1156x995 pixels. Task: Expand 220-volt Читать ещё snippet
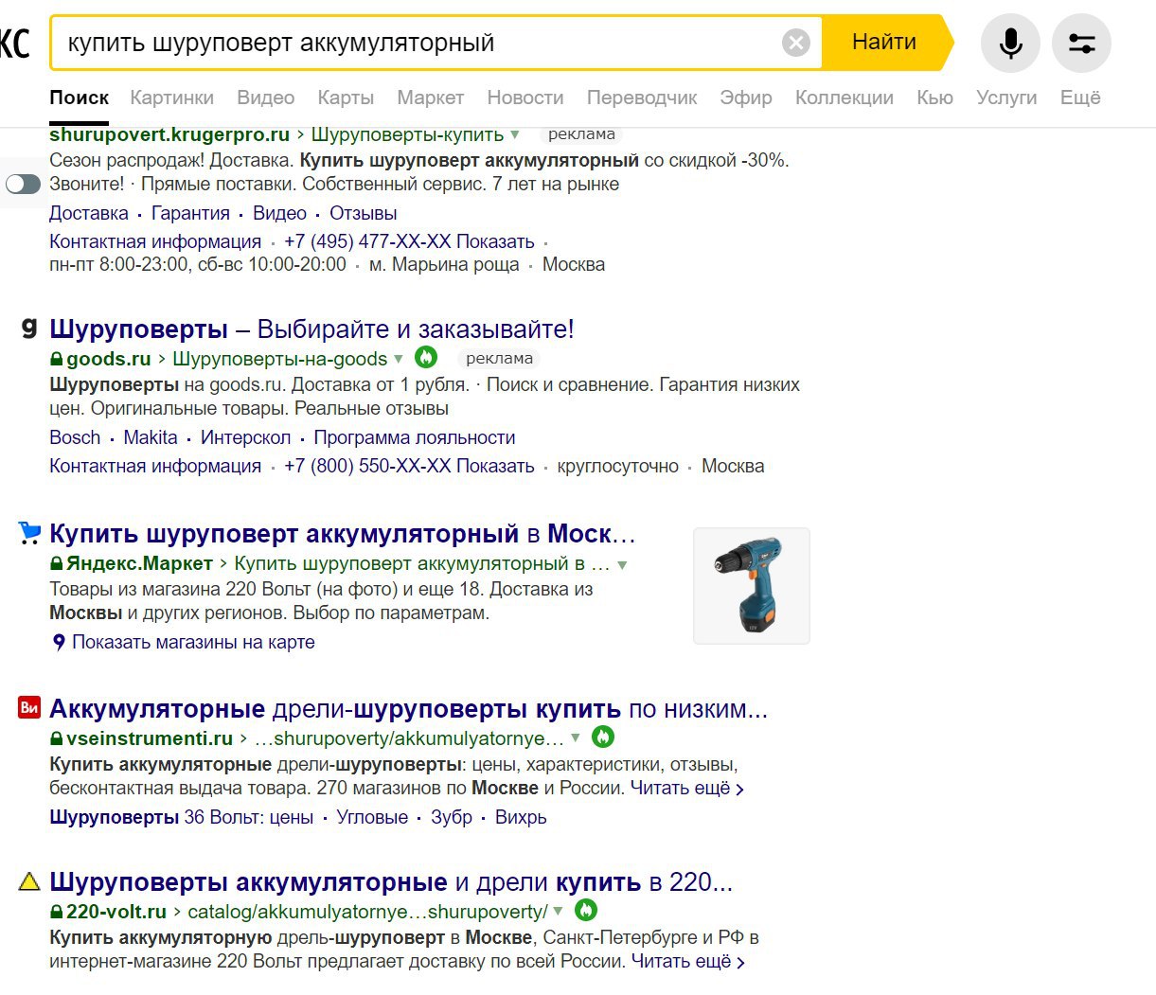[x=688, y=962]
